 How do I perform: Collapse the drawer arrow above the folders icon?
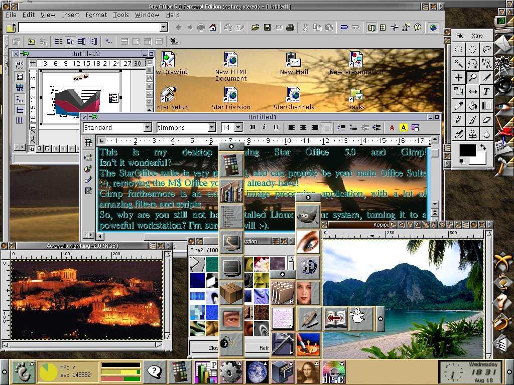[283, 274]
